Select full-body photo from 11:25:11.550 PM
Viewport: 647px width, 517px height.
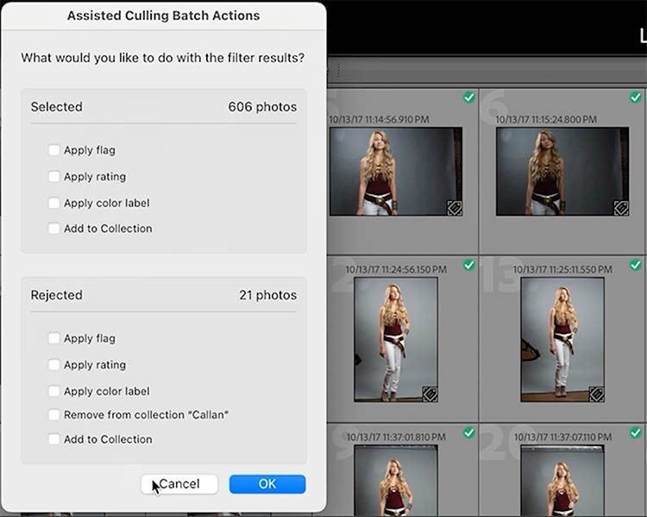562,339
